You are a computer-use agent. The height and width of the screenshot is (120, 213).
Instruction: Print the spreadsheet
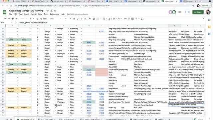click(13, 19)
